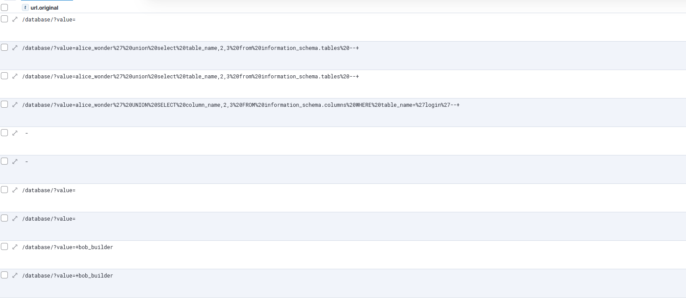Select the last "/database/?value=+bob_builder" cell
The height and width of the screenshot is (299, 686).
click(67, 276)
